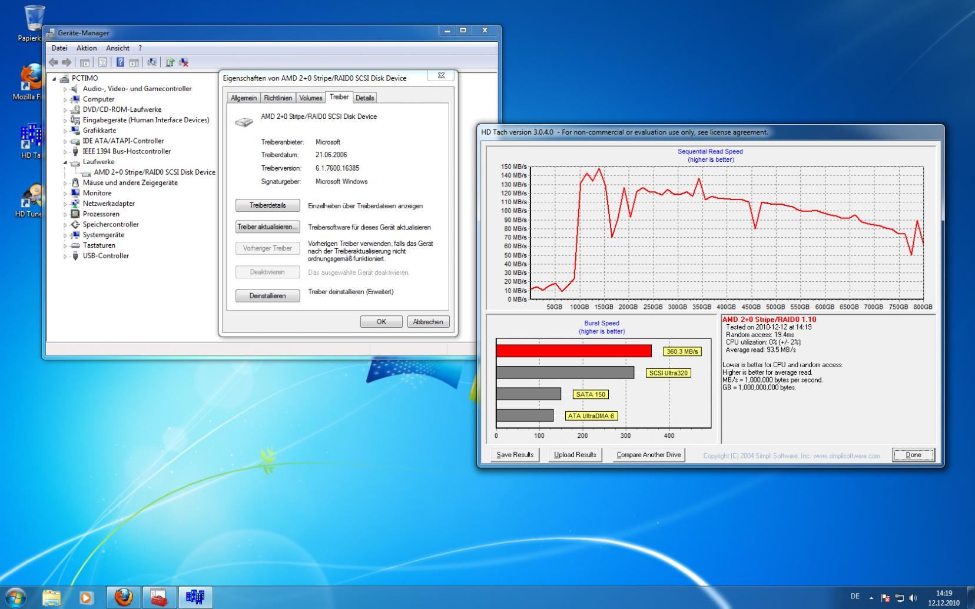Show hidden tray icons arrow

pyautogui.click(x=871, y=598)
